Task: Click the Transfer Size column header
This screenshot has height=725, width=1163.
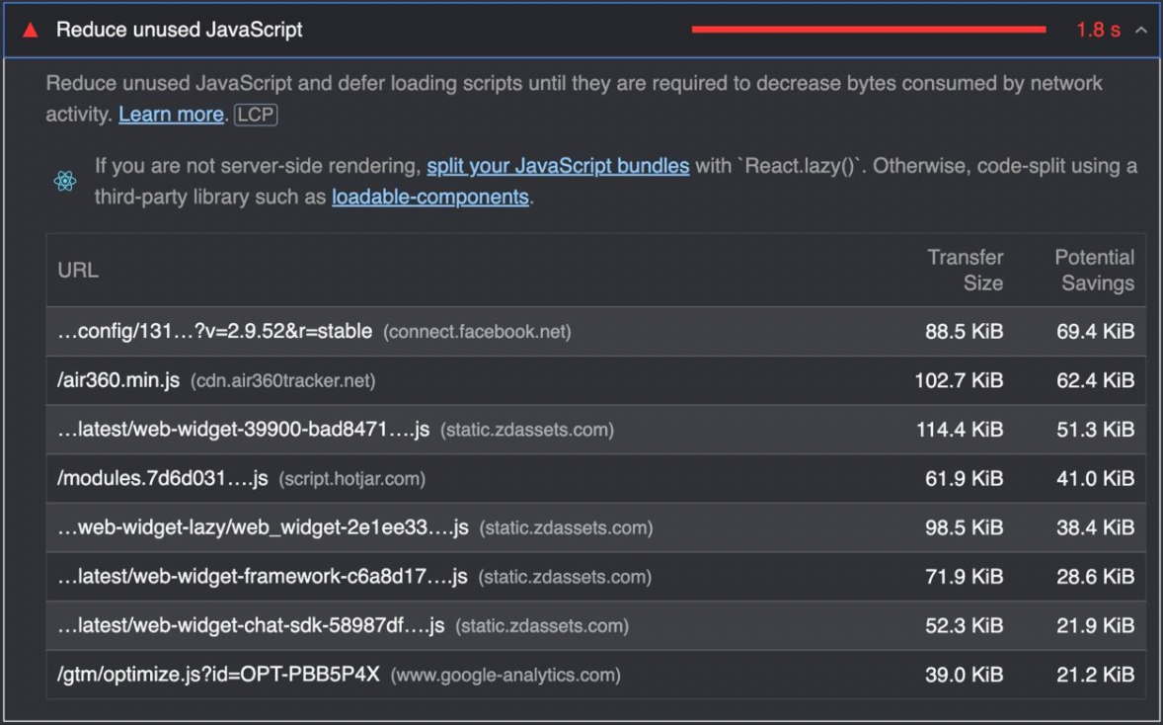Action: [x=965, y=270]
